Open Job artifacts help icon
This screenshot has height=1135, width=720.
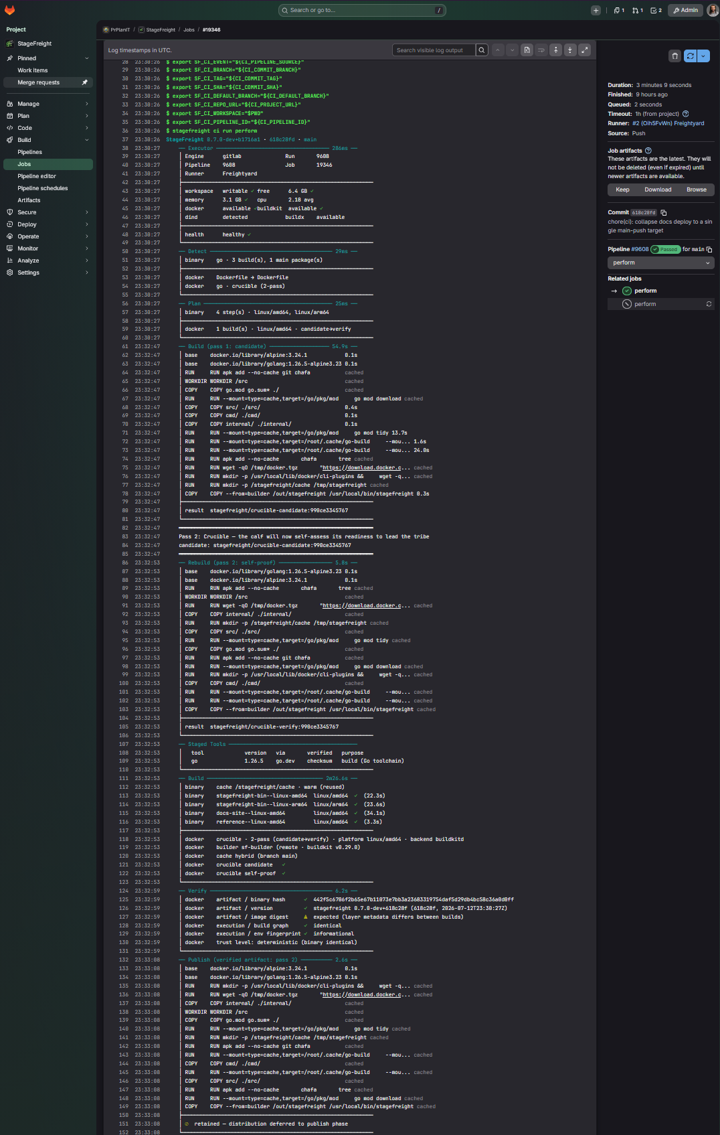(648, 151)
